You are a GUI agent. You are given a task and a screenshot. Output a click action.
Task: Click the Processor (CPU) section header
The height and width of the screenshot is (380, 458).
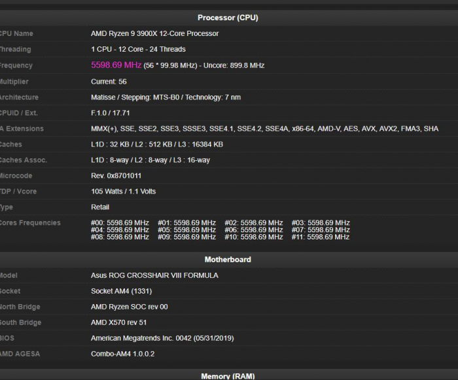click(228, 18)
